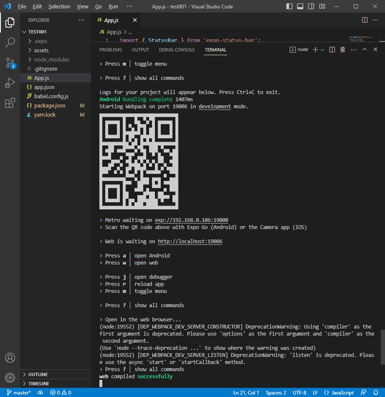Image resolution: width=385 pixels, height=397 pixels.
Task: Expand the OUTLINE section
Action: (55, 374)
